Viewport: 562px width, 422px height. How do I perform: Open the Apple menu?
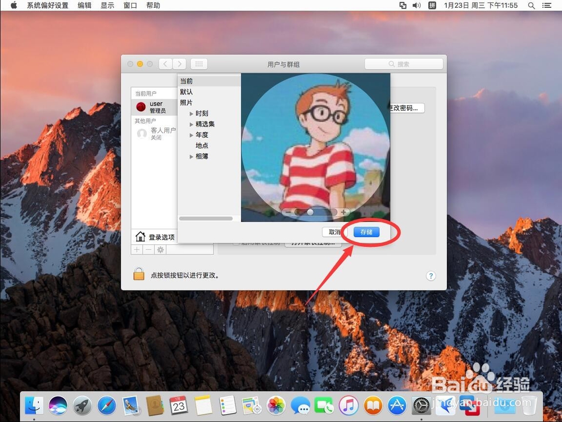(13, 5)
